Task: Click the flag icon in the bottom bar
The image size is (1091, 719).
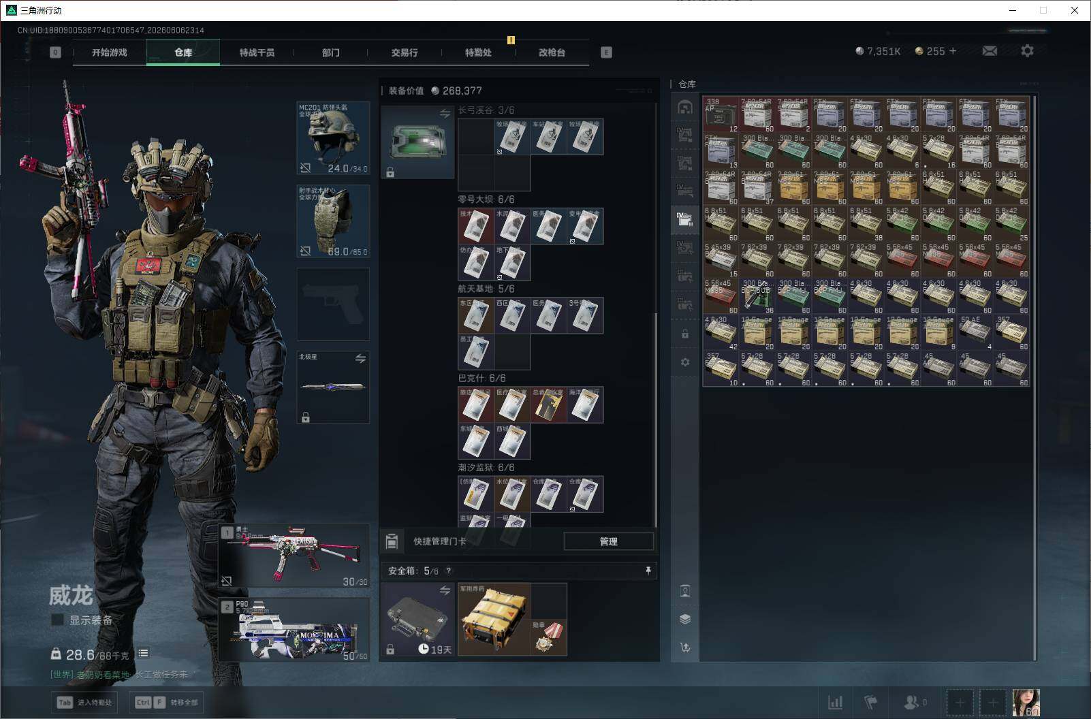Action: (x=870, y=702)
